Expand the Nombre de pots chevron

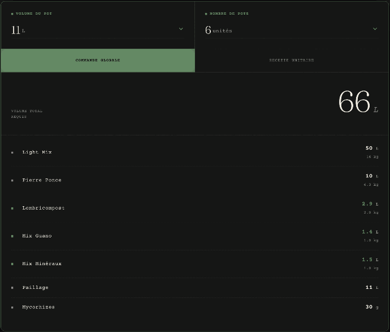375,29
